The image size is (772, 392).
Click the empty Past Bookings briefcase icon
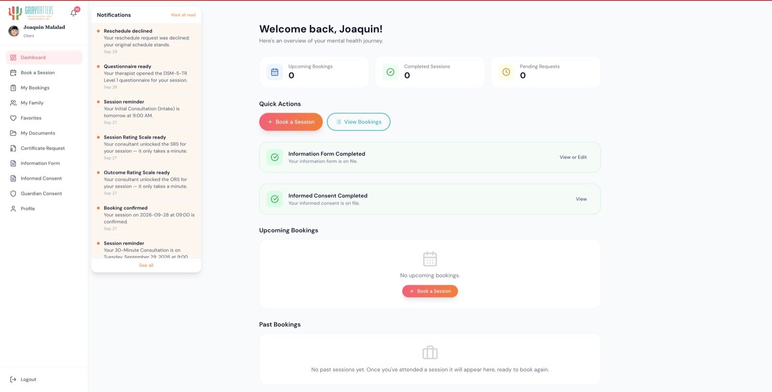430,353
